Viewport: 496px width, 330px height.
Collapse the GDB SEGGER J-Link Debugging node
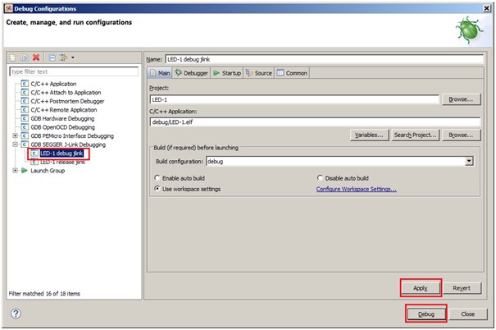point(15,144)
